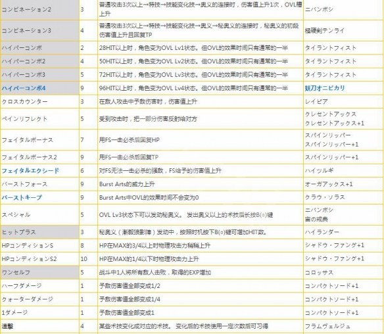Click the 50HIT以上时 description cell

tap(201, 61)
